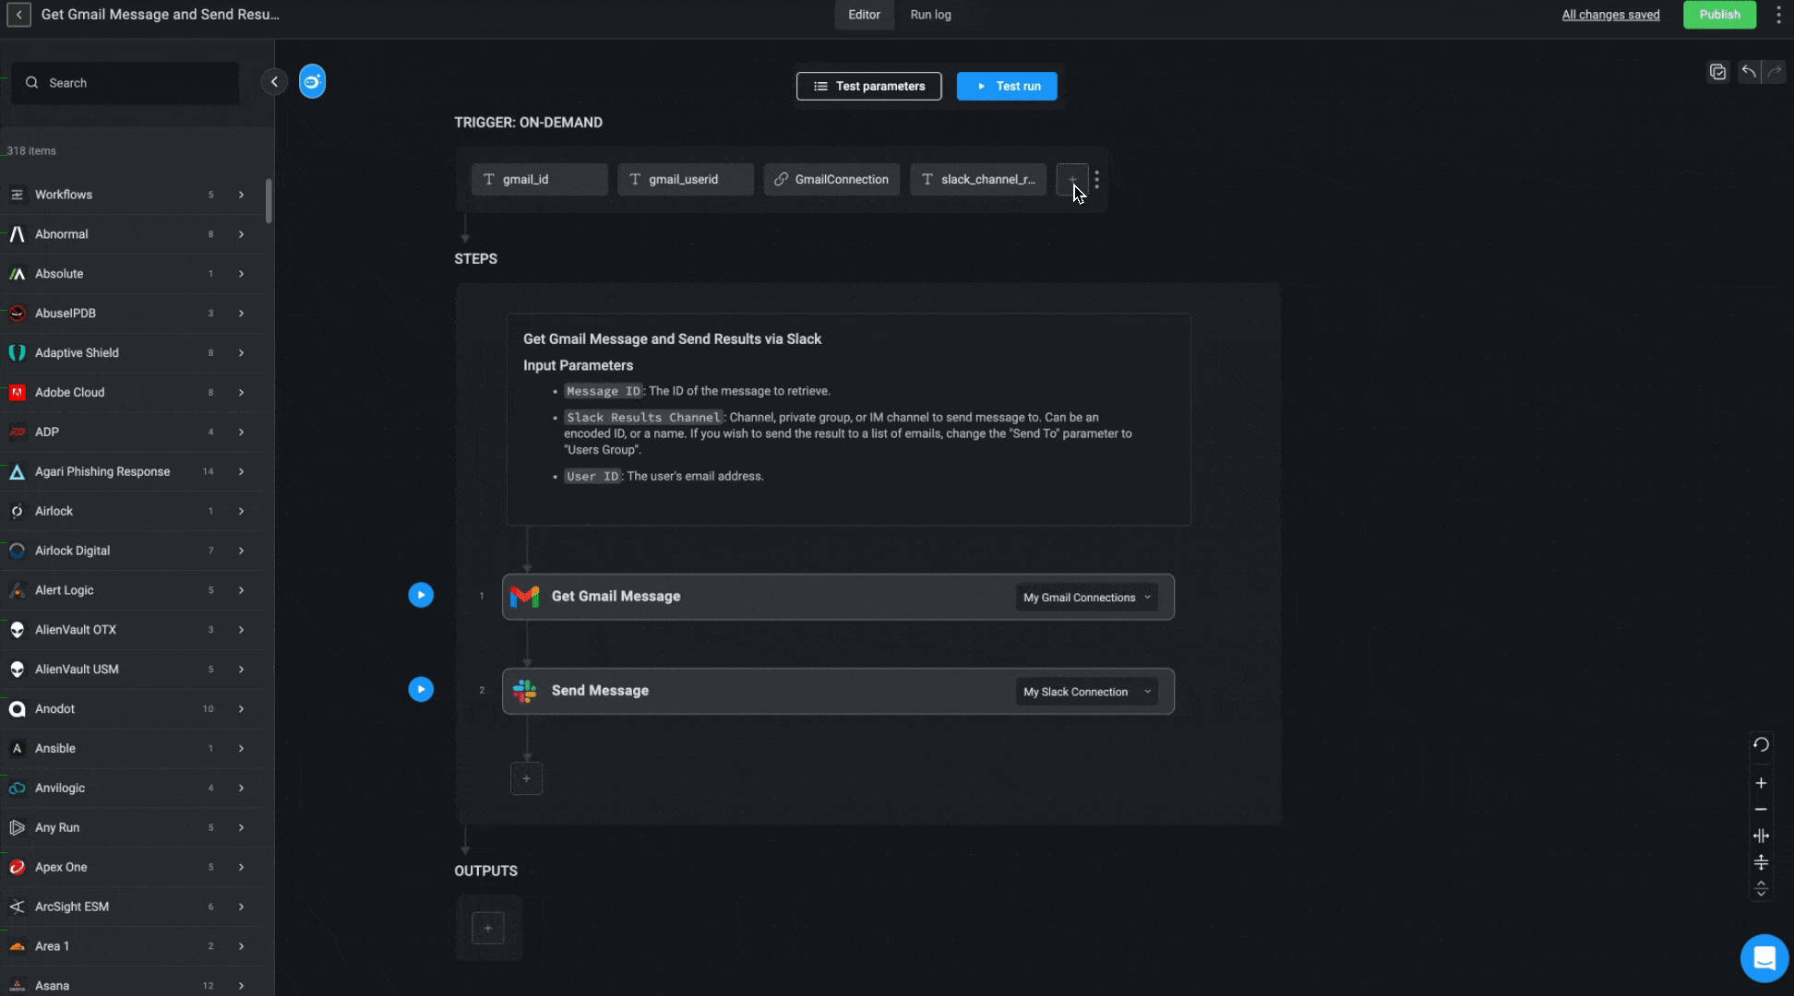
Task: Click the copy workflow icon at top right
Action: [x=1717, y=71]
